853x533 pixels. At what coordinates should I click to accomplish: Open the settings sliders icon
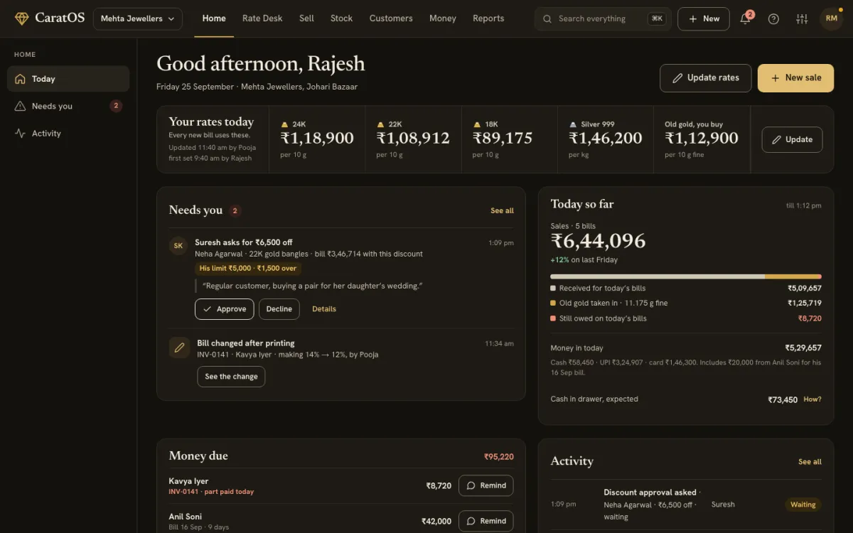(803, 18)
